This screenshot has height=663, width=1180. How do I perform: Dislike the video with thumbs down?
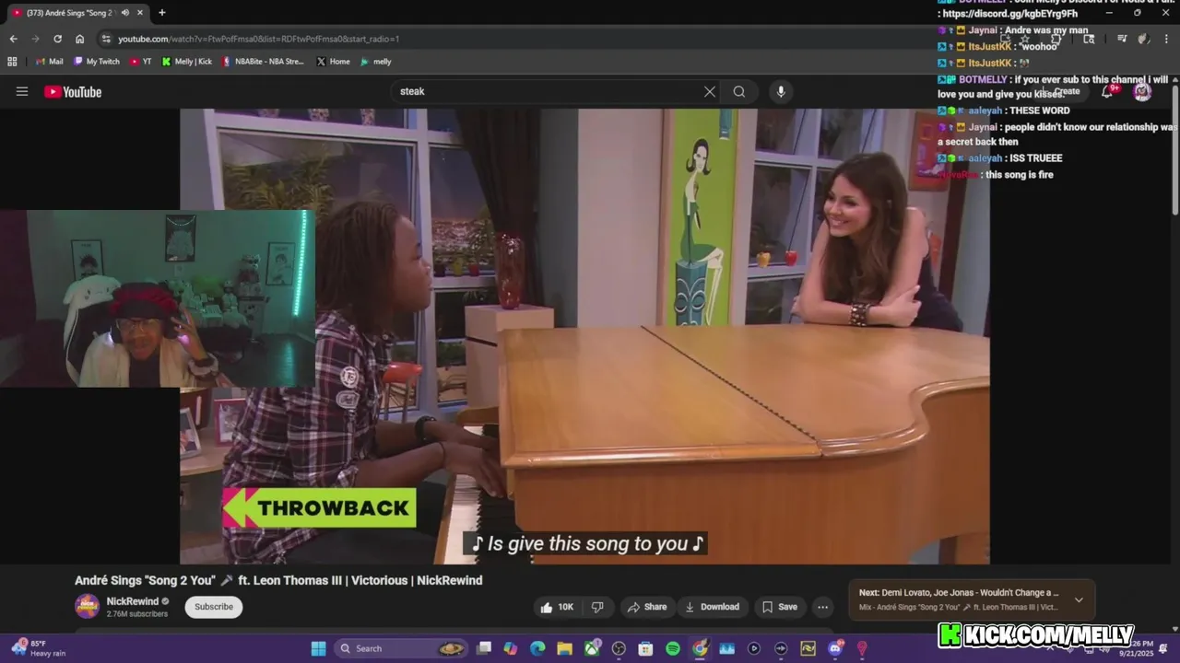tap(597, 607)
